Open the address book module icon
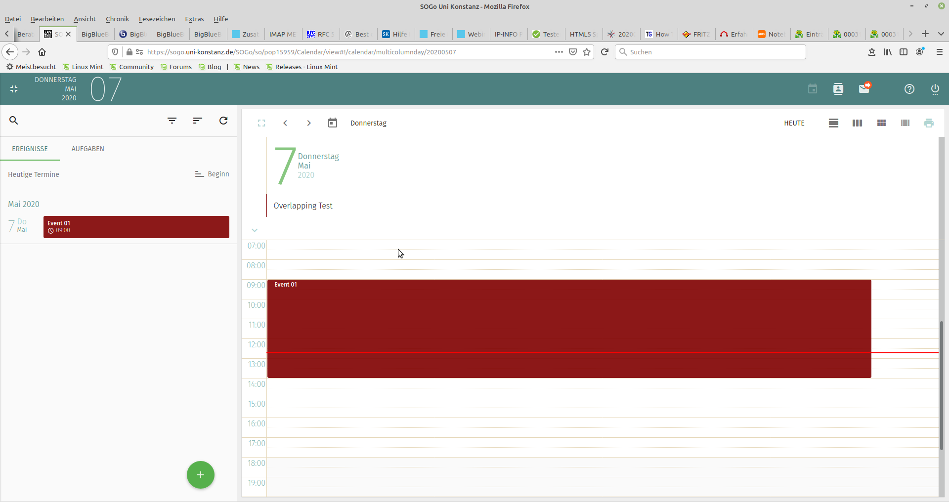949x502 pixels. (x=838, y=89)
